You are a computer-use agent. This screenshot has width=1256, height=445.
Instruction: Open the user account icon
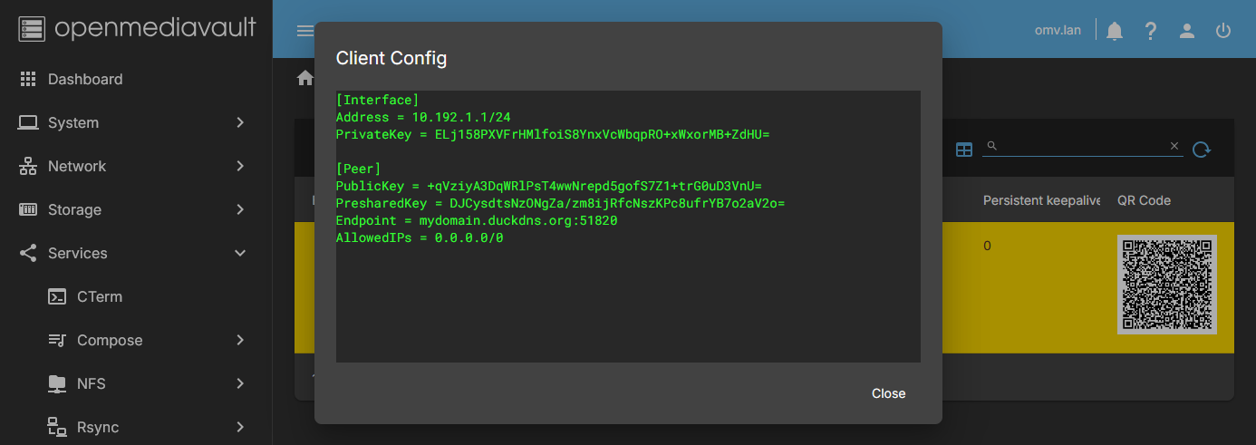[1187, 31]
